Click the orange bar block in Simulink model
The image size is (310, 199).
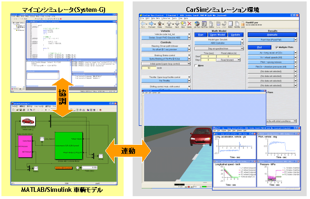(64, 168)
